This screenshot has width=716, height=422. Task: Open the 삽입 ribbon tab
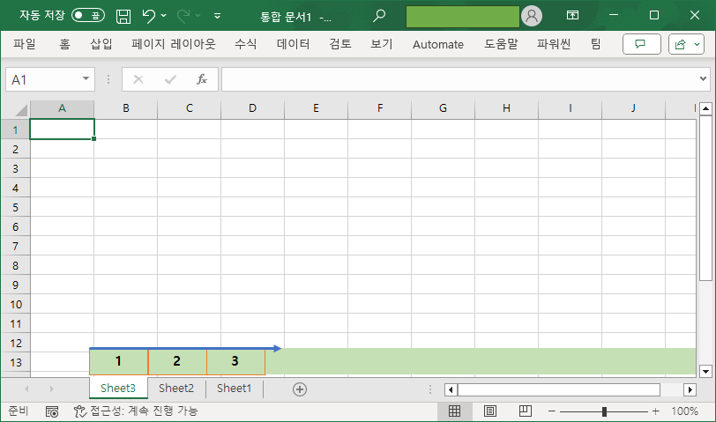(101, 44)
